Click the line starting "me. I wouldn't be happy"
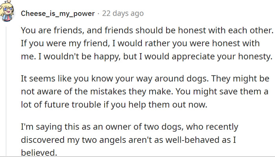This screenshot has height=157, width=275. click(147, 57)
